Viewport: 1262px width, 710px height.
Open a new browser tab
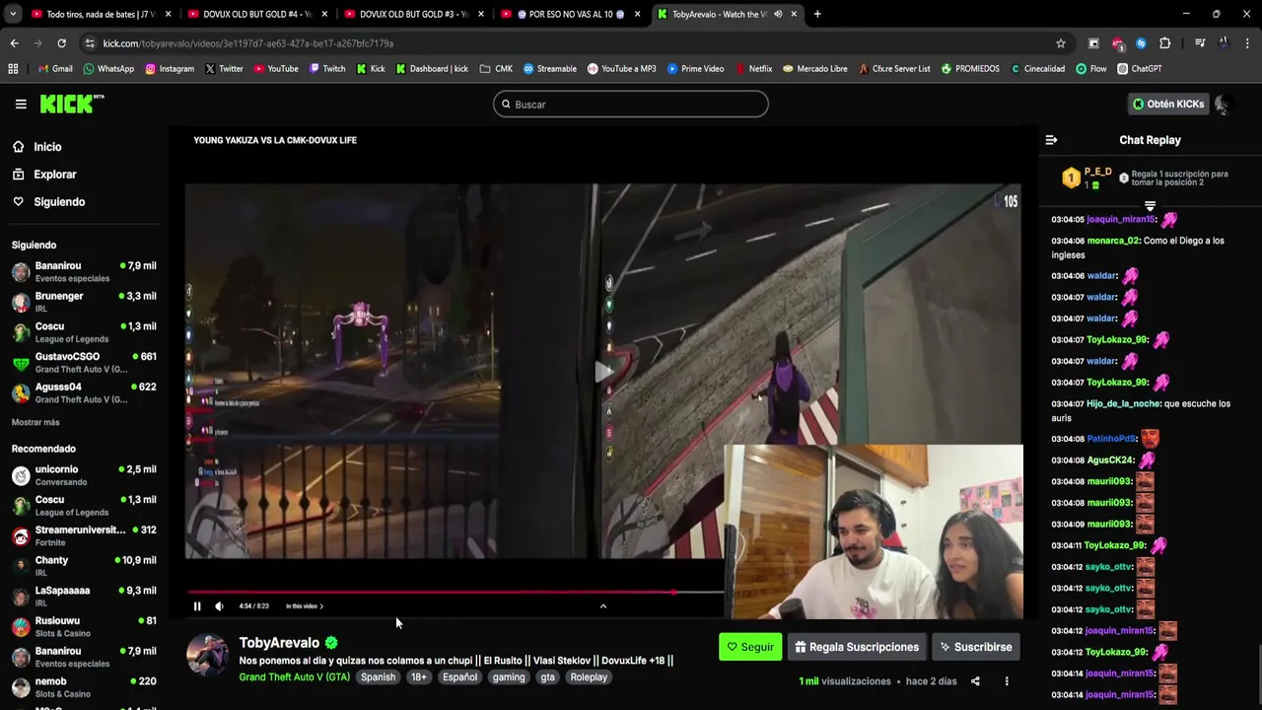click(817, 14)
